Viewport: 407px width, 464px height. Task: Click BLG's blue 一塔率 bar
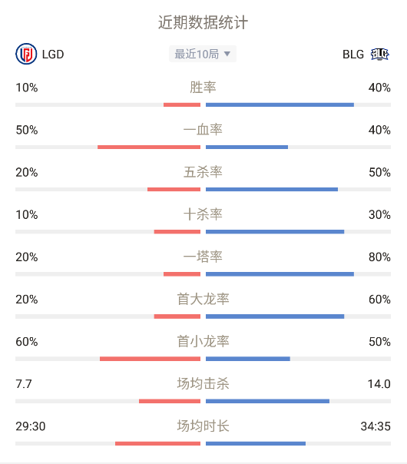click(x=280, y=274)
